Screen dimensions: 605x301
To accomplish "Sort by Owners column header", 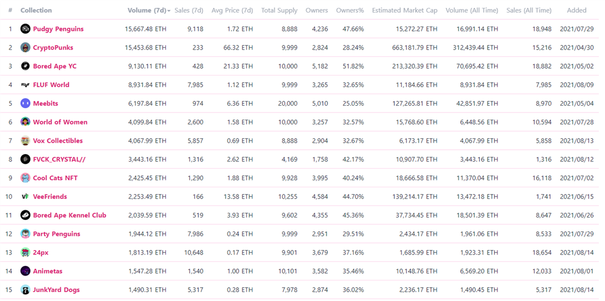I will [x=317, y=10].
